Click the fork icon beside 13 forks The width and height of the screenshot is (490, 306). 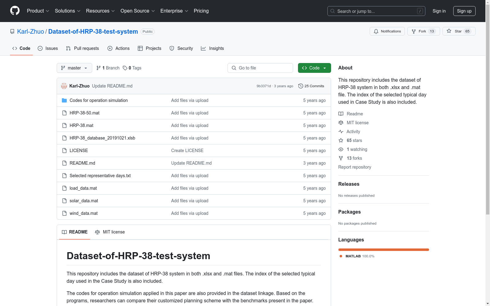pyautogui.click(x=341, y=158)
